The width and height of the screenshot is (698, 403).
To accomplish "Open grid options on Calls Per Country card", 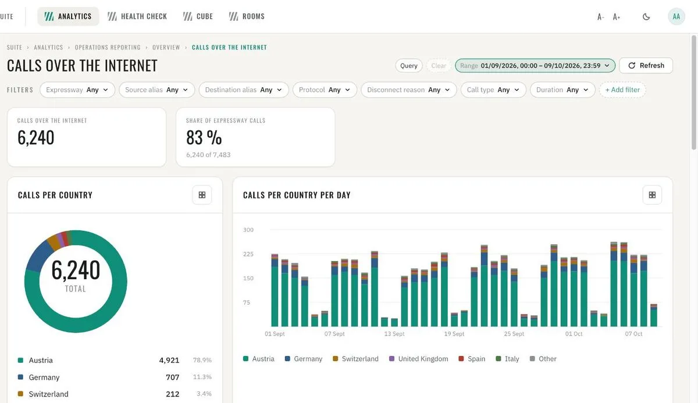I will coord(202,195).
